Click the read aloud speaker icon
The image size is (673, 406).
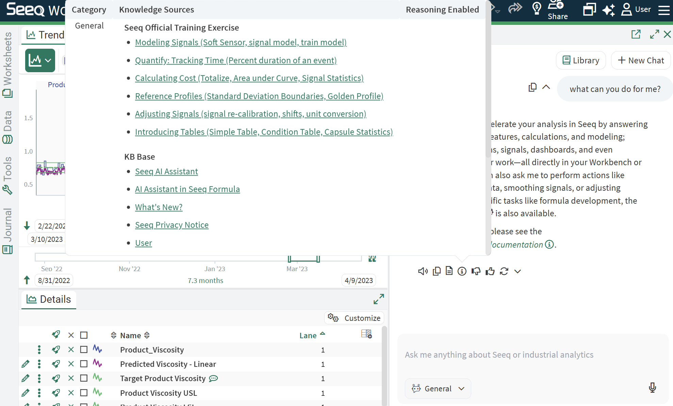click(x=423, y=271)
